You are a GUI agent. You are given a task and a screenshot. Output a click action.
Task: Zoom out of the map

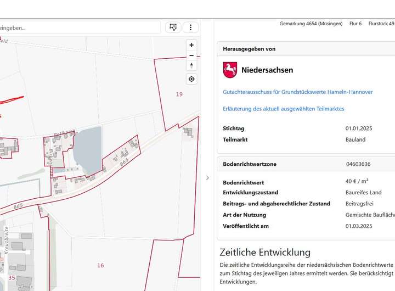click(191, 55)
